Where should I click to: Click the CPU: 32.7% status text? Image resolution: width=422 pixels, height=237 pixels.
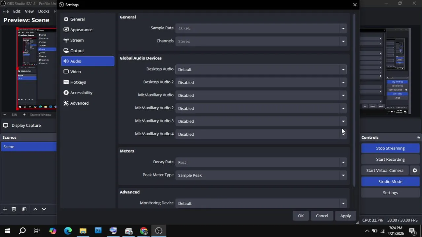pyautogui.click(x=372, y=220)
